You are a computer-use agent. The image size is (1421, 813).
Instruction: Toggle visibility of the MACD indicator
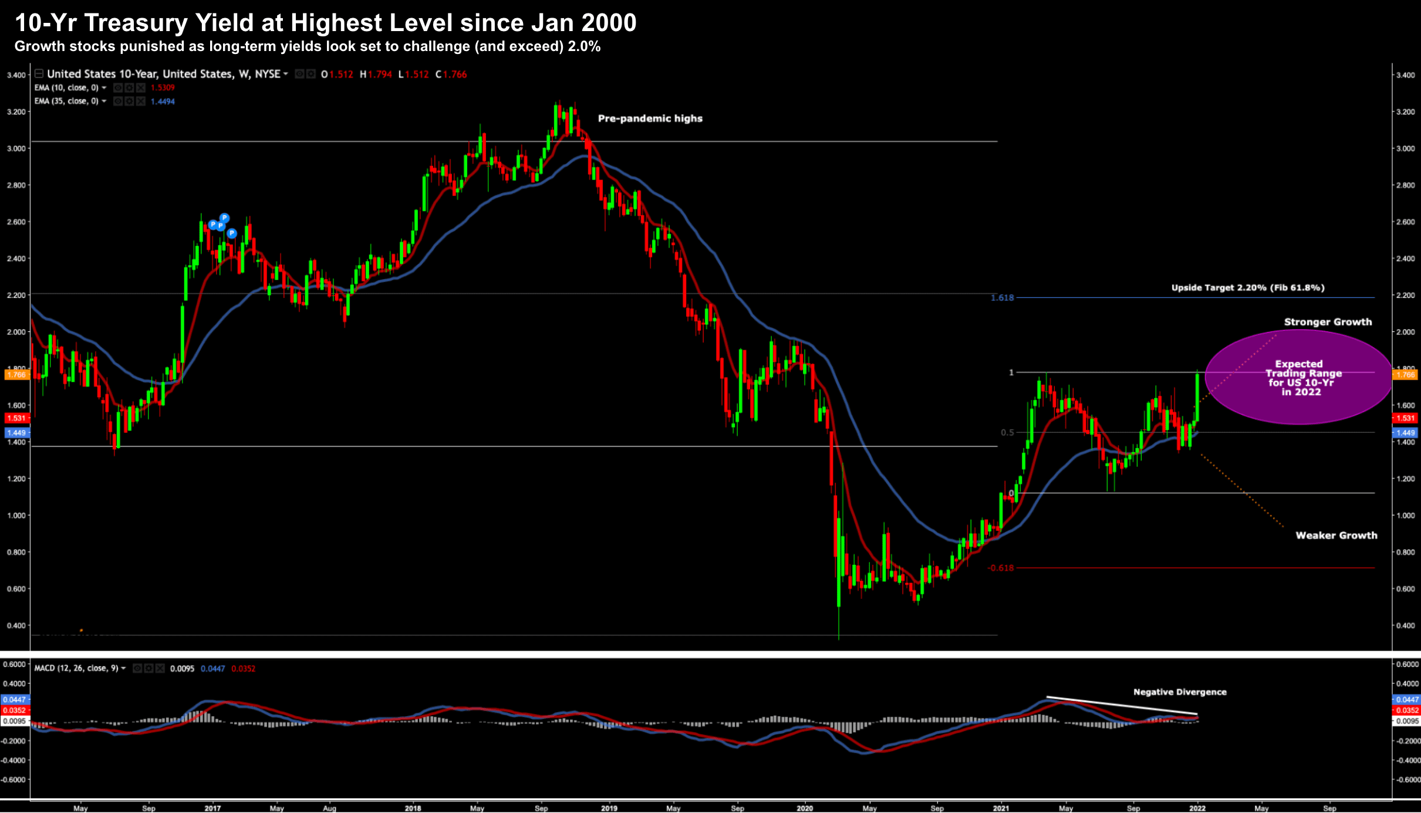(x=137, y=668)
